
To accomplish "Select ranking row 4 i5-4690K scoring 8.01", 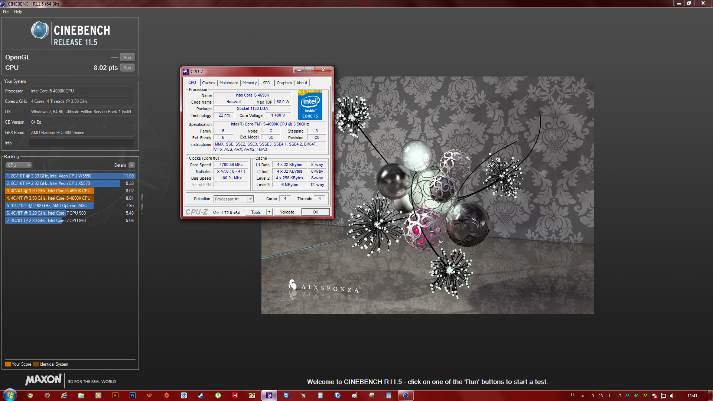I will (x=70, y=198).
